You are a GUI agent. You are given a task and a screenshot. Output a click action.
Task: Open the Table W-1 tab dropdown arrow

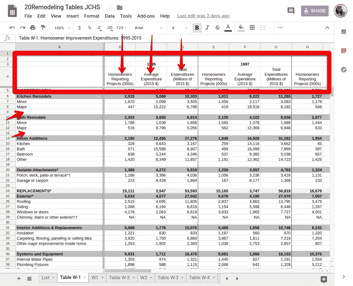pos(85,278)
